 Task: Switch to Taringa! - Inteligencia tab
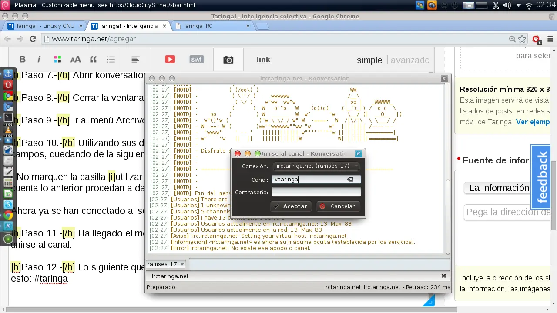click(x=128, y=26)
